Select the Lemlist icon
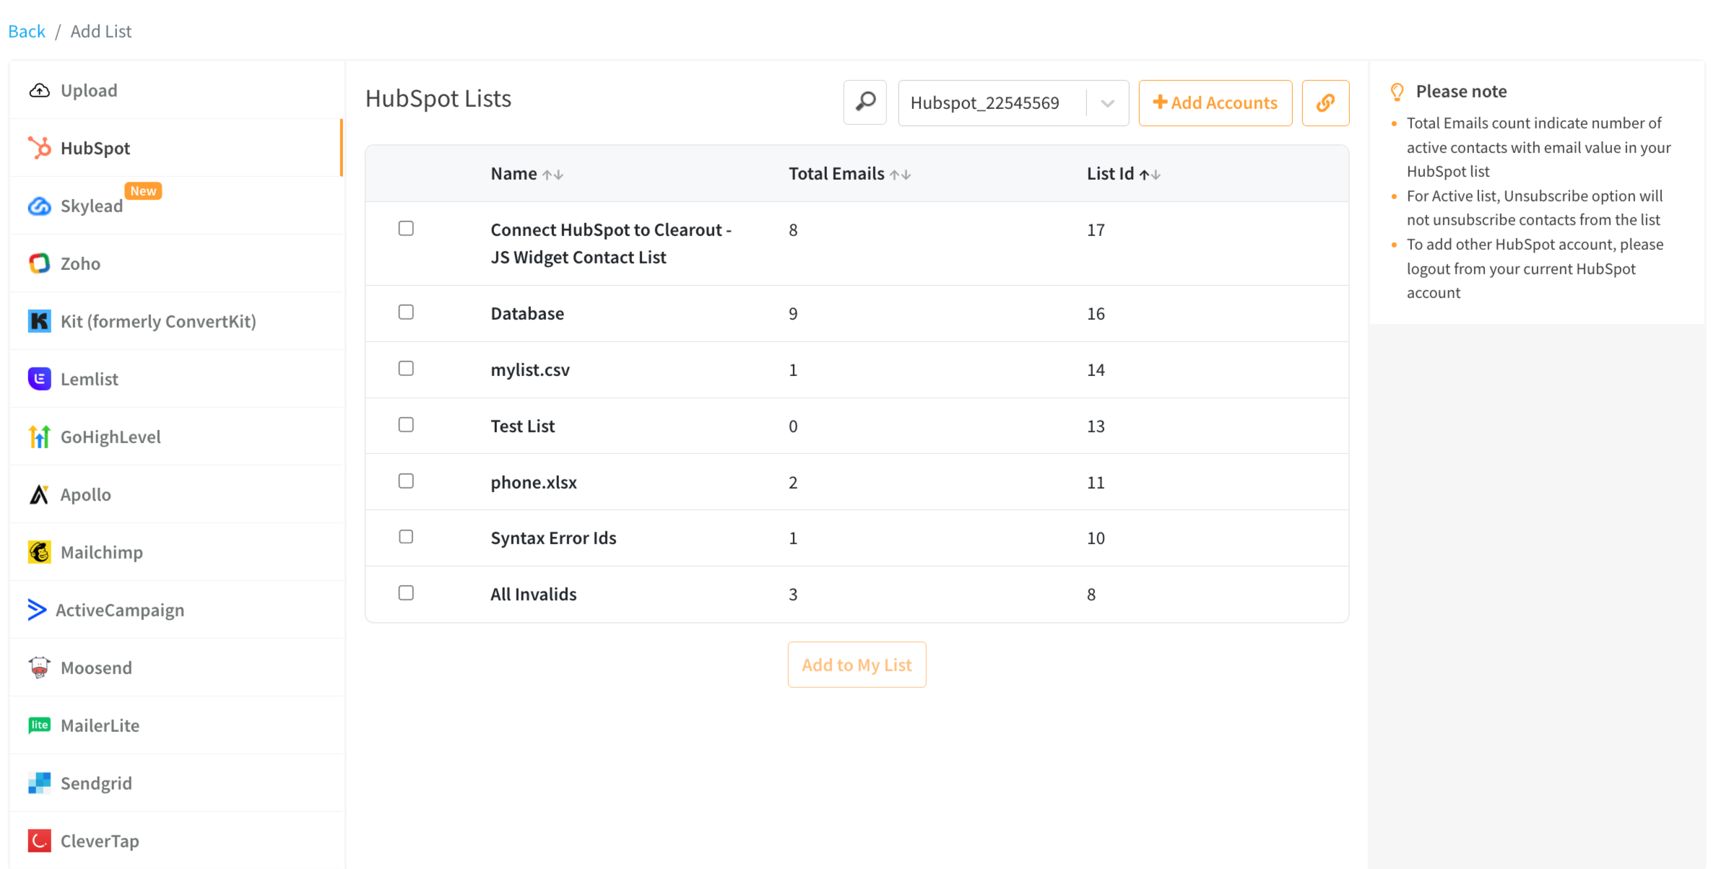1711x869 pixels. pos(40,378)
